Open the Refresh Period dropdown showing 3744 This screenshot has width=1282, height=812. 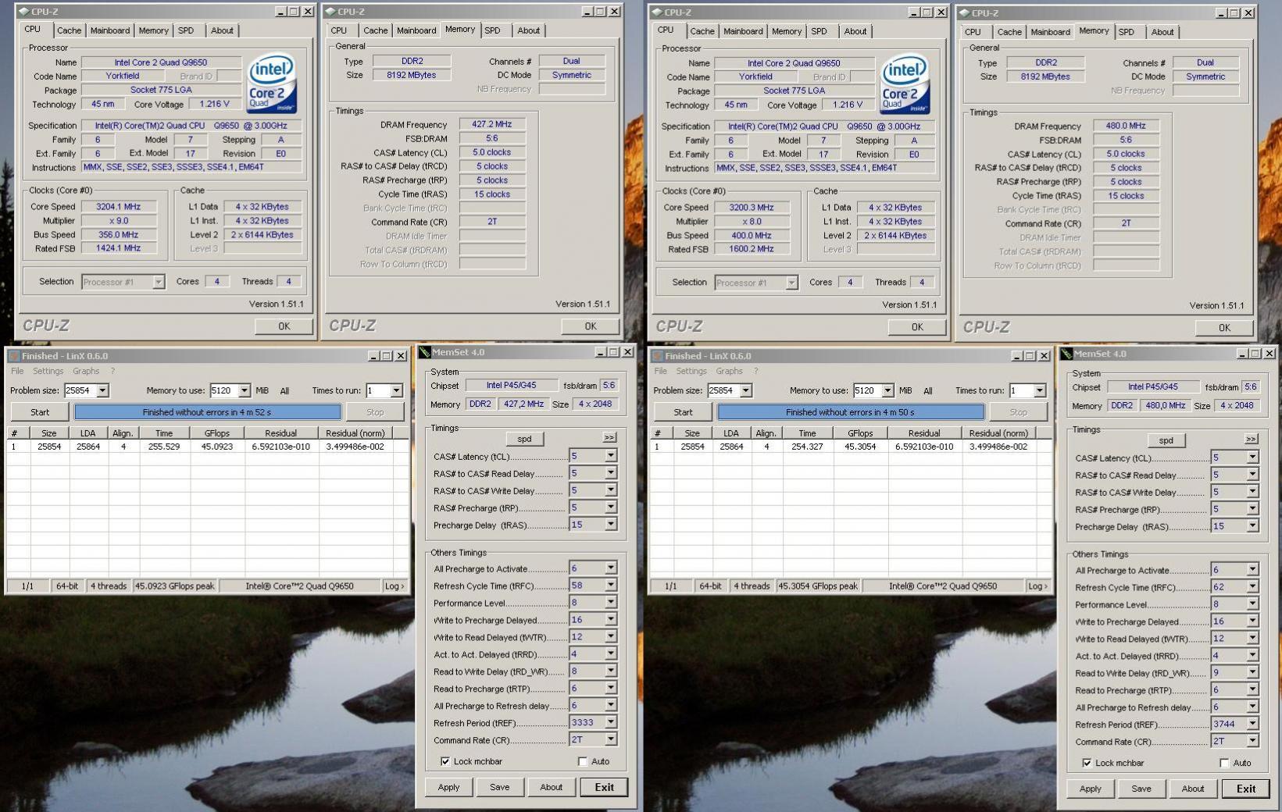click(x=1252, y=724)
